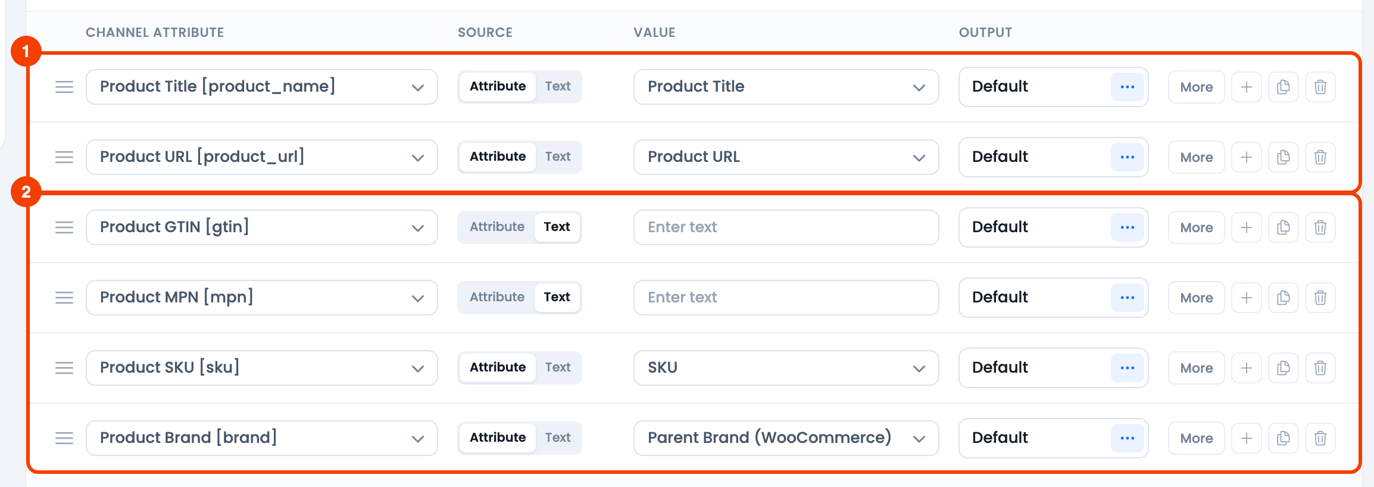
Task: Duplicate the Product URL row
Action: pos(1283,157)
